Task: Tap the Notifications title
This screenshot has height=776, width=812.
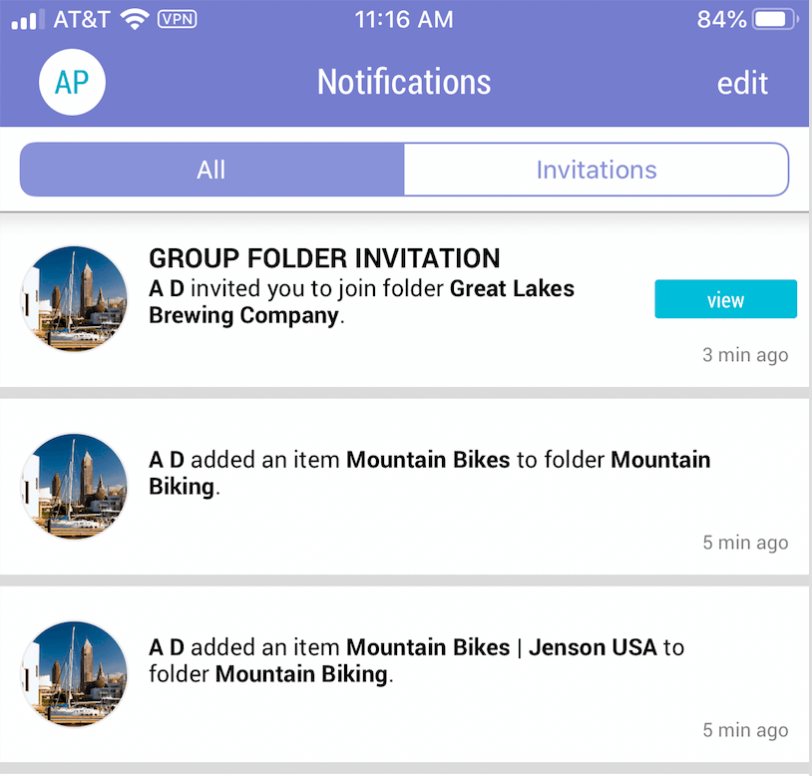Action: click(x=404, y=82)
